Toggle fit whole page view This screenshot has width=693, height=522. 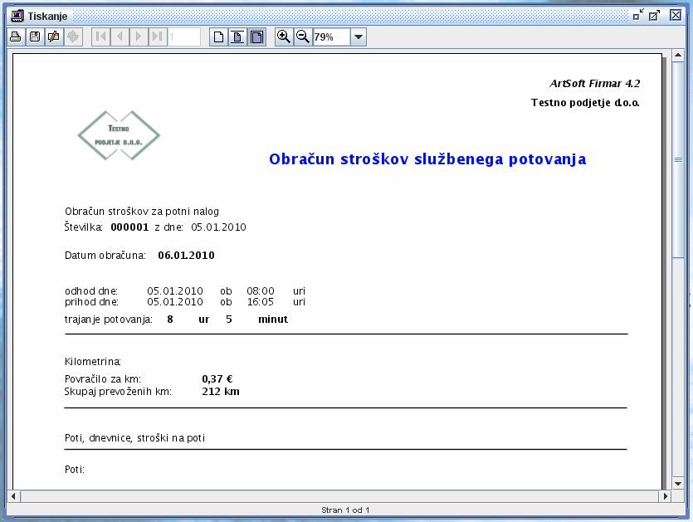pos(256,37)
